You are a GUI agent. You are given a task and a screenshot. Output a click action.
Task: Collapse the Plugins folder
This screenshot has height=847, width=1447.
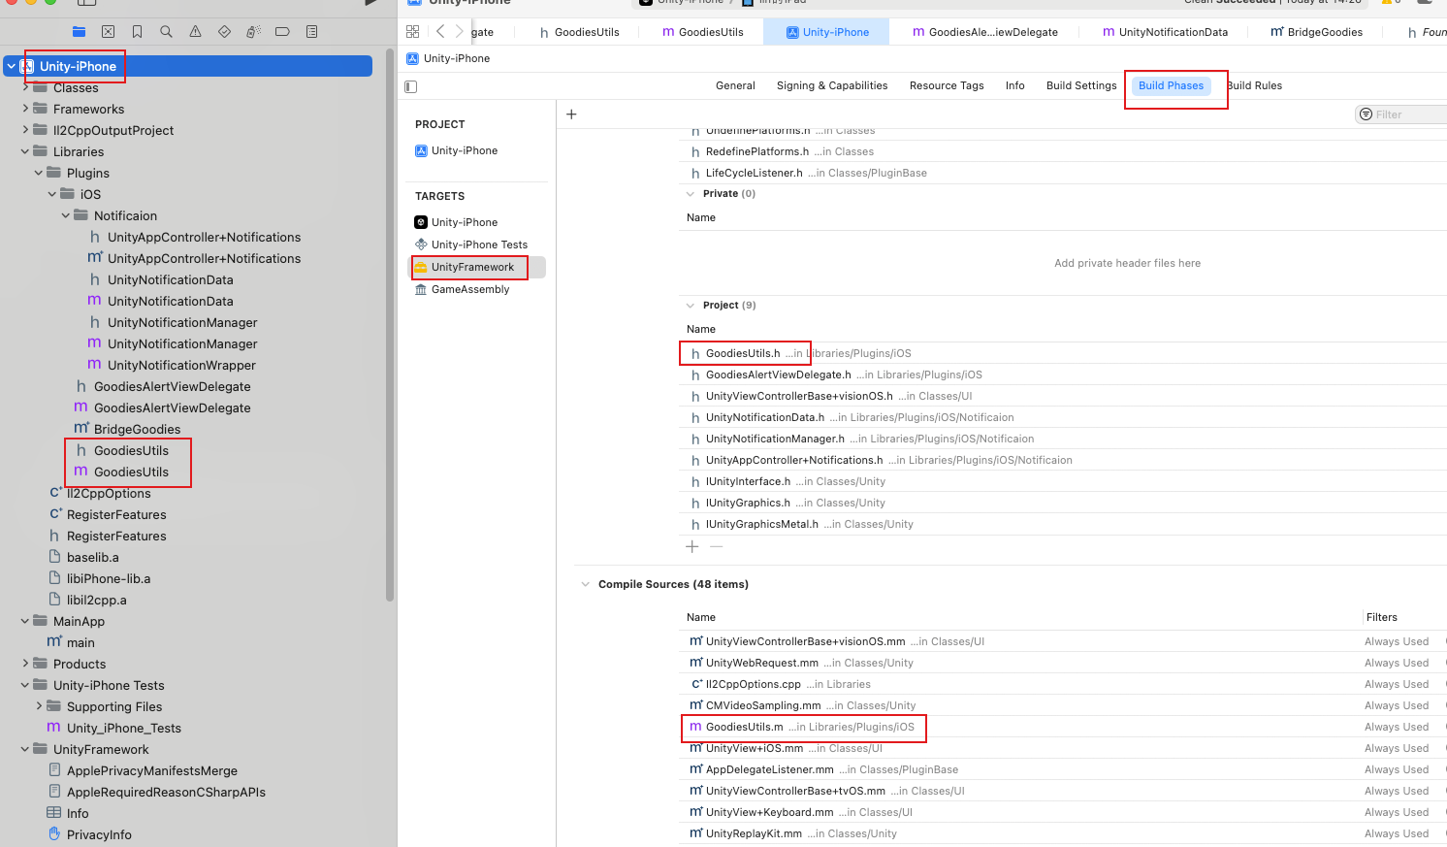click(39, 173)
